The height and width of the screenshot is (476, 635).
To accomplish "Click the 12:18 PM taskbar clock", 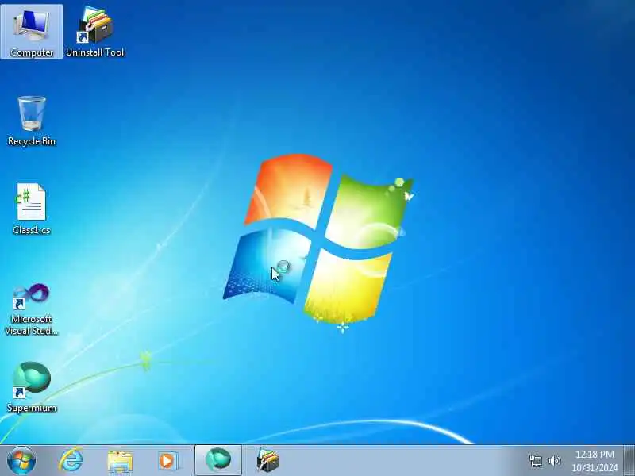I will tap(595, 454).
